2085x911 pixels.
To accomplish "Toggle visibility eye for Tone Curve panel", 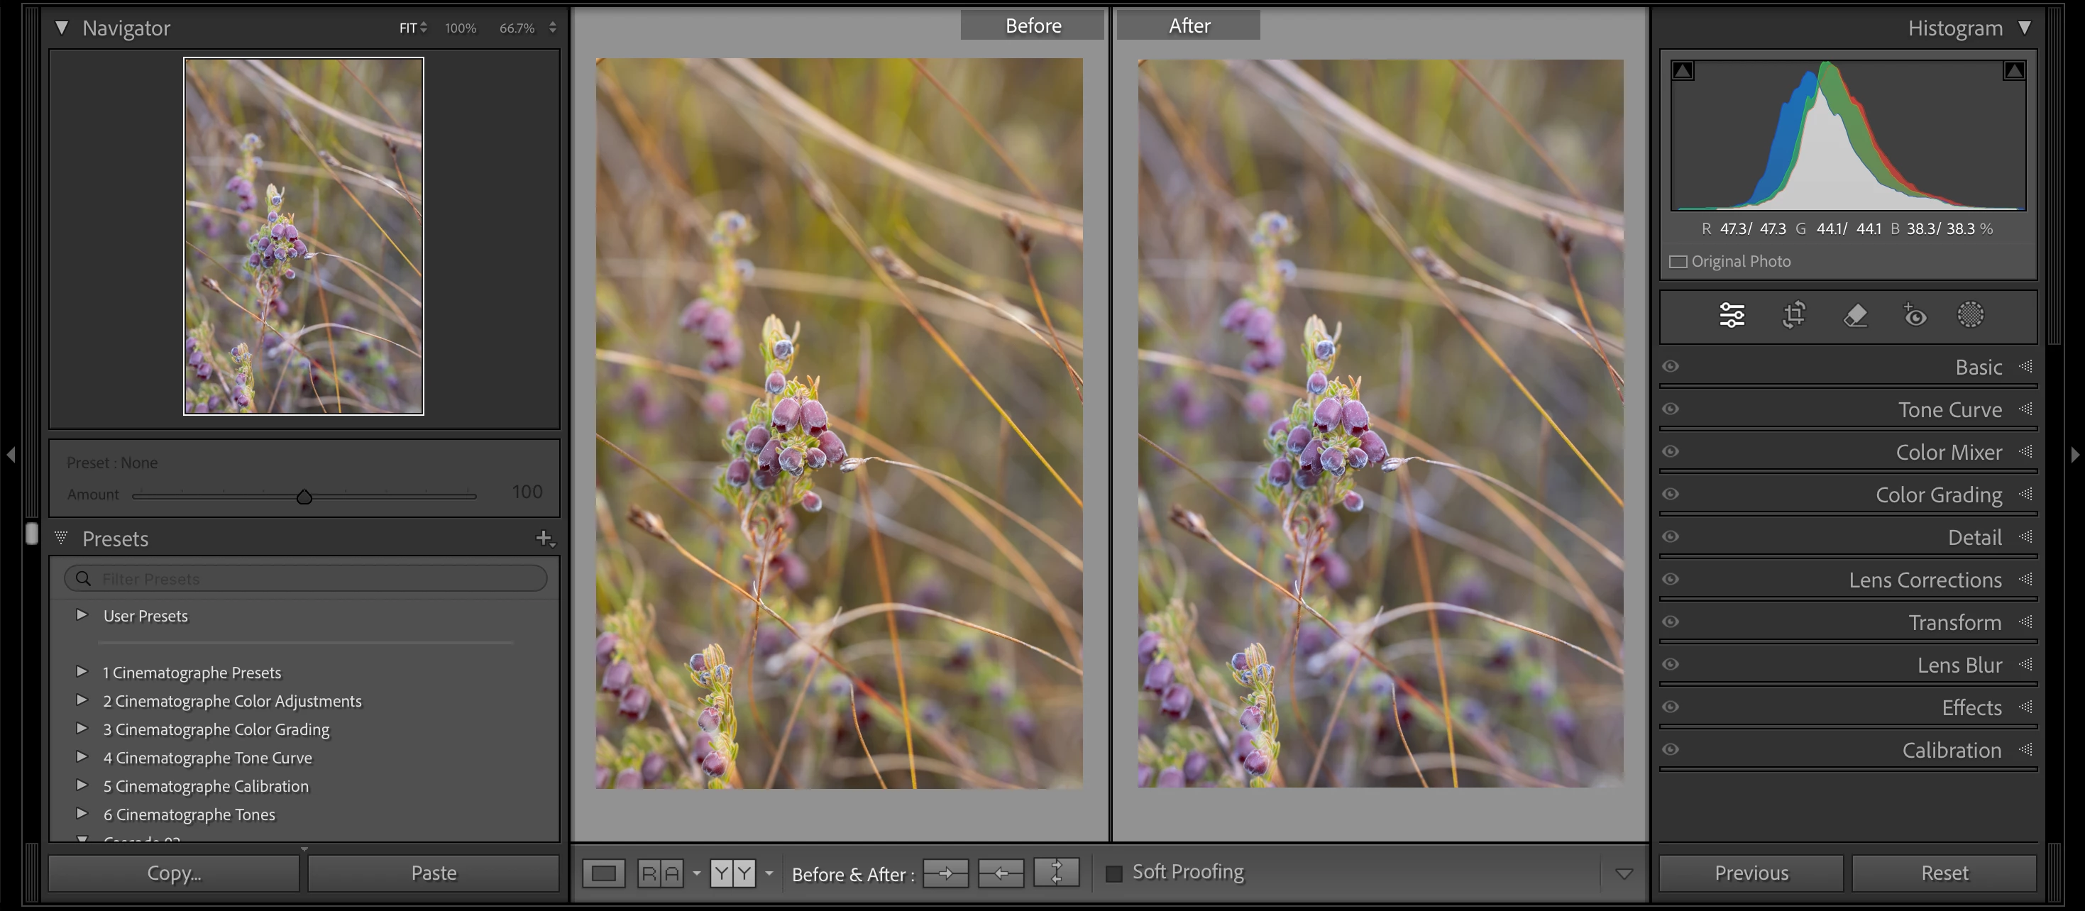I will tap(1671, 409).
